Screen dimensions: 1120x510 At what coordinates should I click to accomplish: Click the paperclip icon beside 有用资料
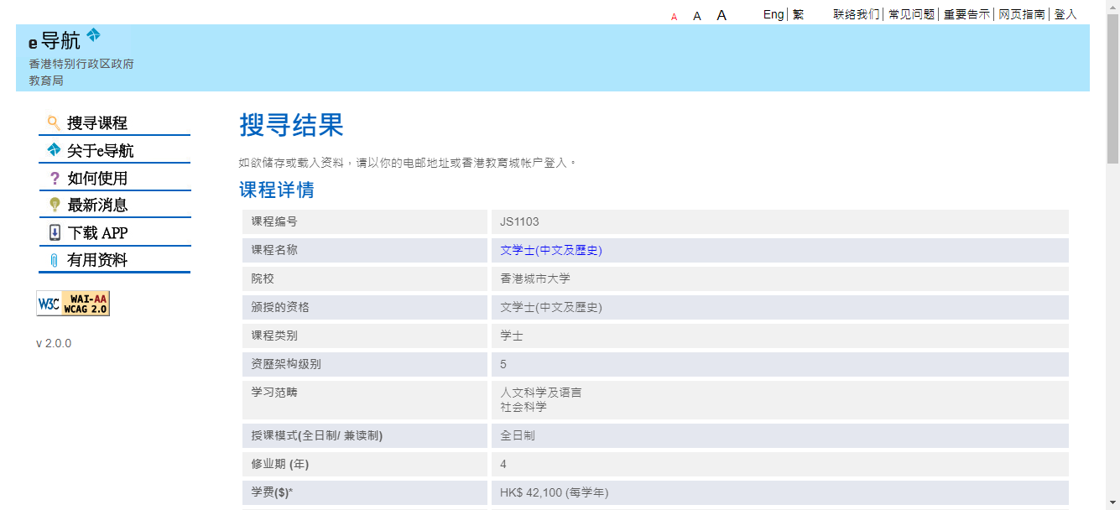click(55, 260)
